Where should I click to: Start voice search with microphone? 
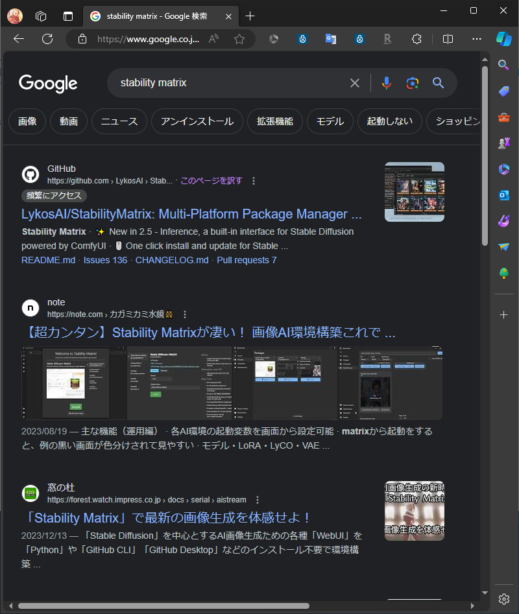pyautogui.click(x=386, y=83)
